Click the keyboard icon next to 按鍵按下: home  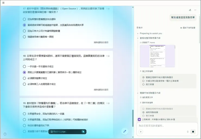141,43
